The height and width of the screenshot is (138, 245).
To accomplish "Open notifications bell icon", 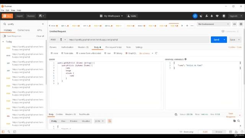I will pos(212,16).
